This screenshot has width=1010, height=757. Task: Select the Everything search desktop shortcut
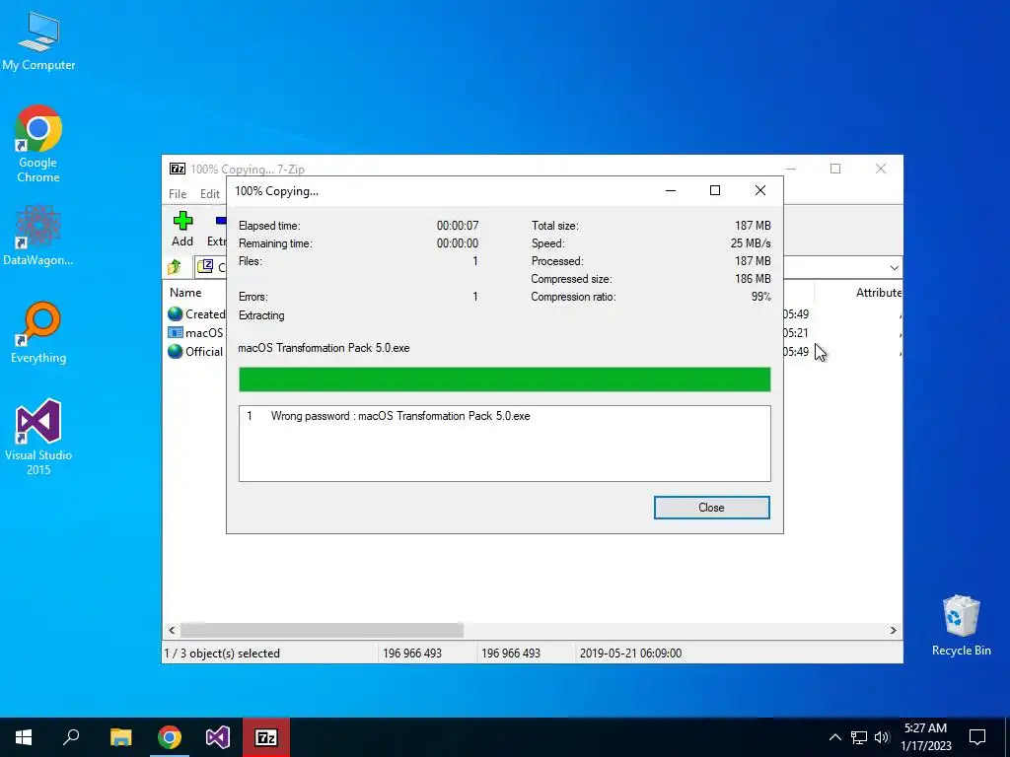pyautogui.click(x=38, y=332)
